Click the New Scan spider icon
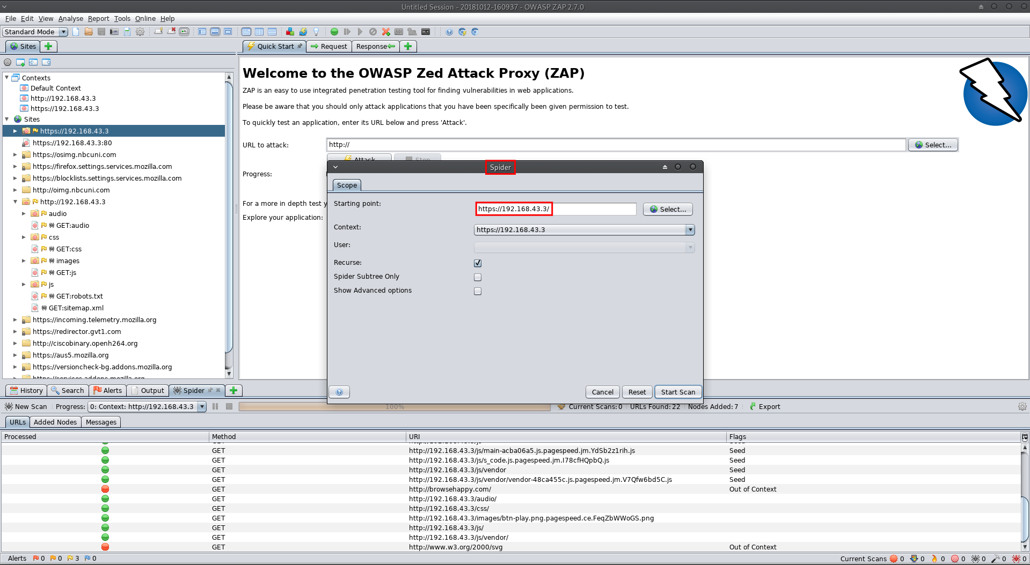This screenshot has height=565, width=1030. pos(26,406)
